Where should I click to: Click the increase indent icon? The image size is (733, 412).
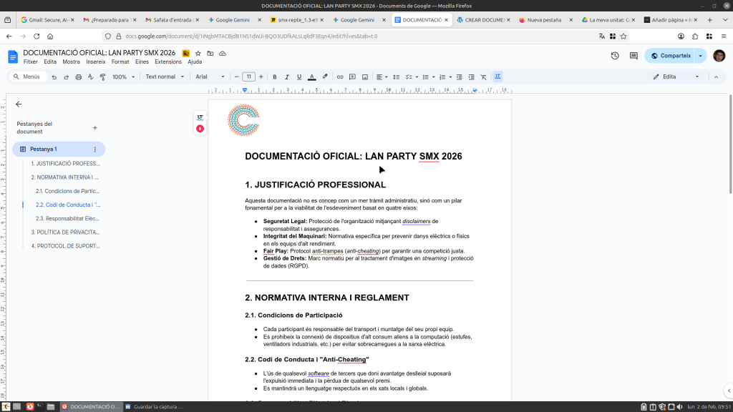click(470, 77)
